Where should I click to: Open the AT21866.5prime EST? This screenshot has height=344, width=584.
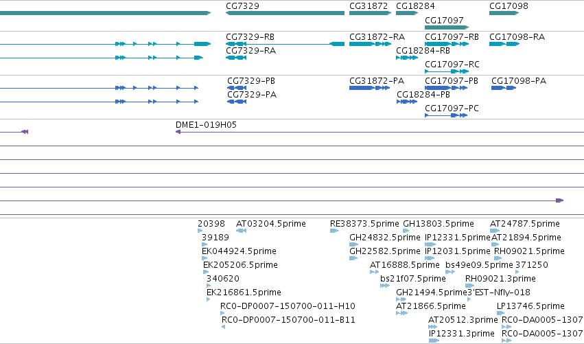[x=402, y=313]
